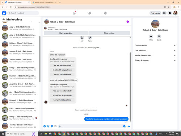
Task: Choose a GIF icon in composer
Action: coord(55,126)
